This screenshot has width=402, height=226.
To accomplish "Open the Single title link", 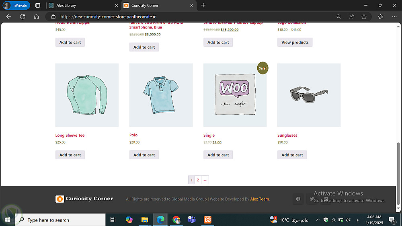I will [209, 135].
